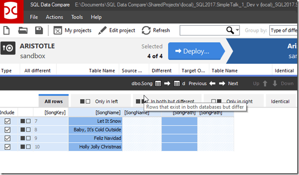This screenshot has height=175, width=299.
Task: Switch to the Only in right tab
Action: click(x=234, y=101)
